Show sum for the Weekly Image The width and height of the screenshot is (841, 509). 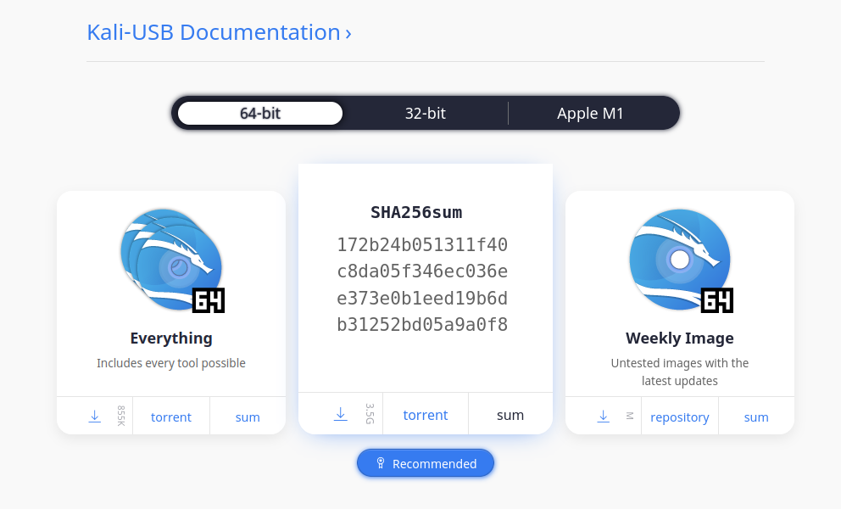(x=756, y=417)
